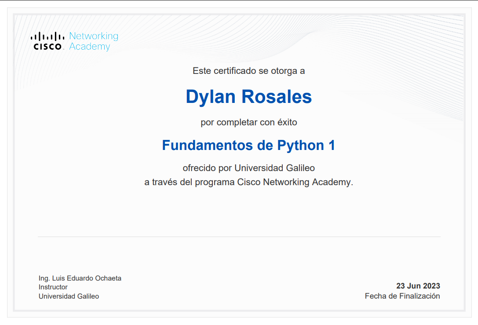478x325 pixels.
Task: Click the date "23 Jun 2023"
Action: tap(418, 286)
